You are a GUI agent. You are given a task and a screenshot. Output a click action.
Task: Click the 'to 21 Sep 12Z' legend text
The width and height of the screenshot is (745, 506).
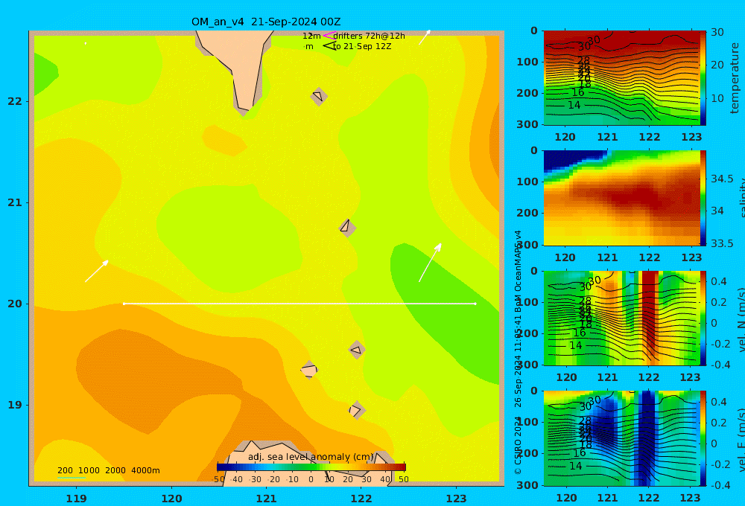(x=362, y=47)
